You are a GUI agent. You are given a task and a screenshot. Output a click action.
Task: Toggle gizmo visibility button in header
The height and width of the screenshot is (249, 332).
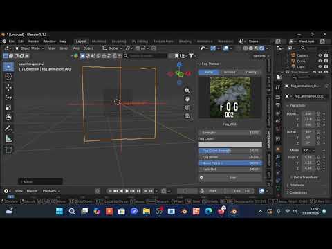click(x=213, y=48)
